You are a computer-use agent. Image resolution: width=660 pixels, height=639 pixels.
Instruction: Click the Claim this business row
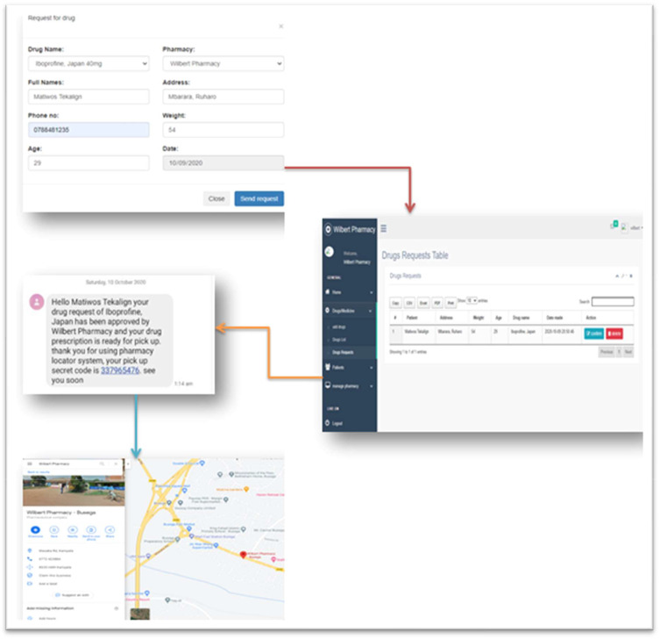(74, 575)
